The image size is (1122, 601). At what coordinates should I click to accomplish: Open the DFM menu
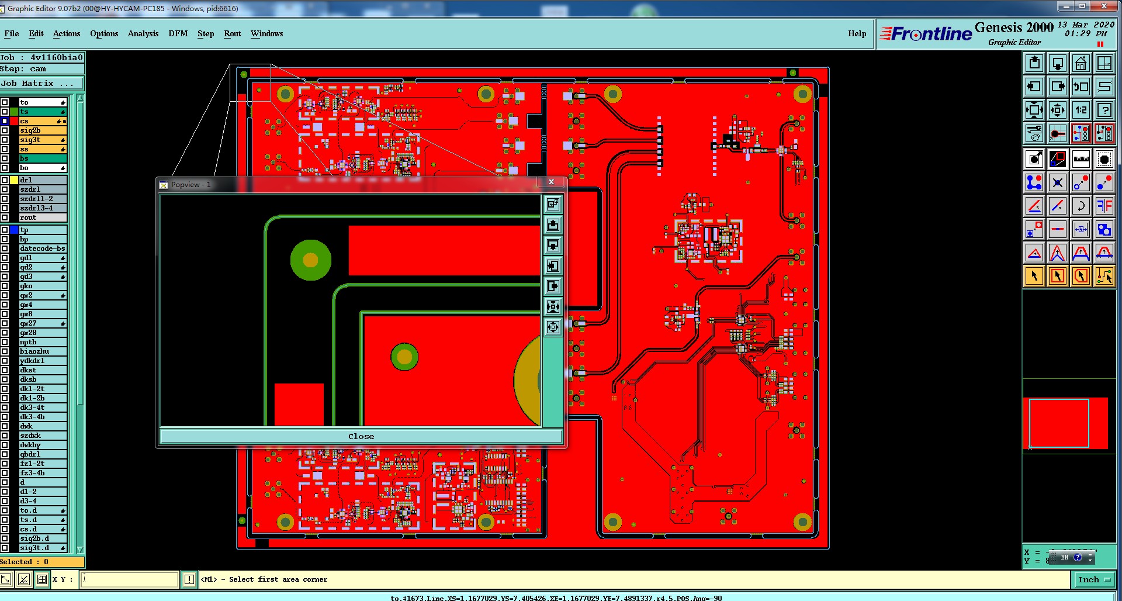(178, 33)
